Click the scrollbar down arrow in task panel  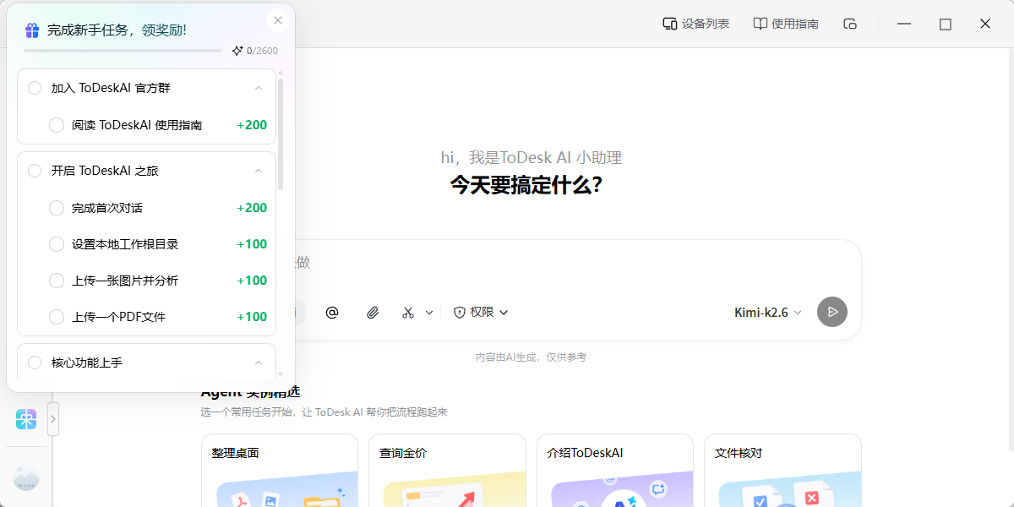281,375
